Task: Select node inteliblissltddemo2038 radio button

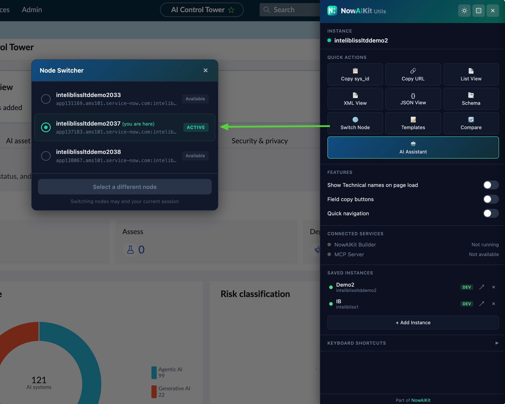Action: tap(46, 156)
